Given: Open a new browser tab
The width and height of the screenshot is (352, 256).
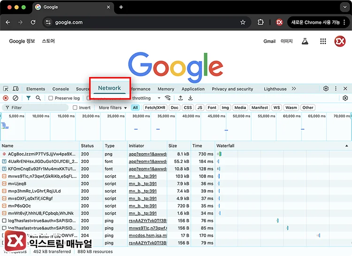Looking at the screenshot, I should (x=121, y=7).
